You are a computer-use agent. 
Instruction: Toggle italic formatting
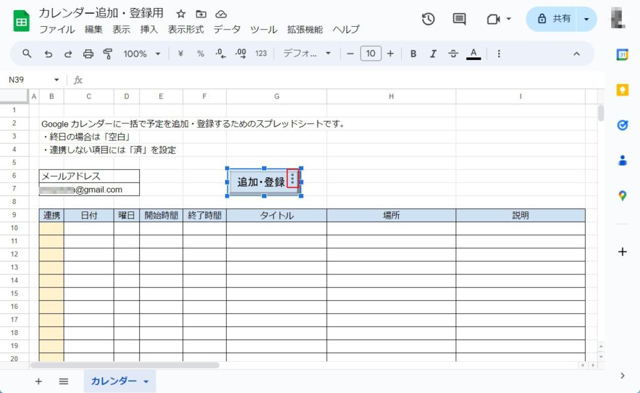point(433,54)
